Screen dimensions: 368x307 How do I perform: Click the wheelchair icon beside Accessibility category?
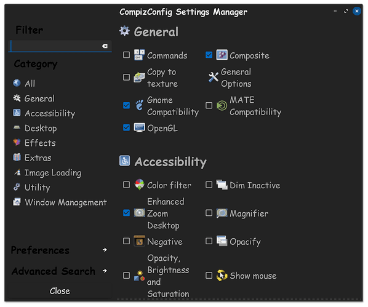(17, 113)
